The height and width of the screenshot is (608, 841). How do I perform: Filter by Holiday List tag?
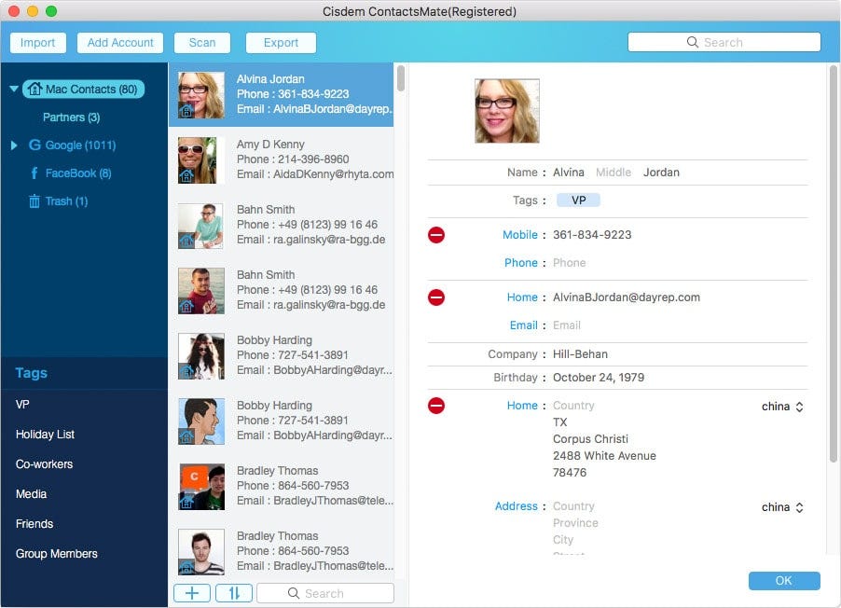45,435
